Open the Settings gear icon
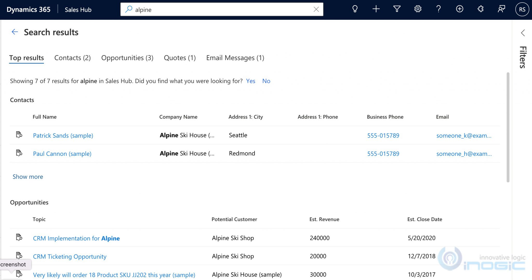This screenshot has width=532, height=280. coord(417,9)
